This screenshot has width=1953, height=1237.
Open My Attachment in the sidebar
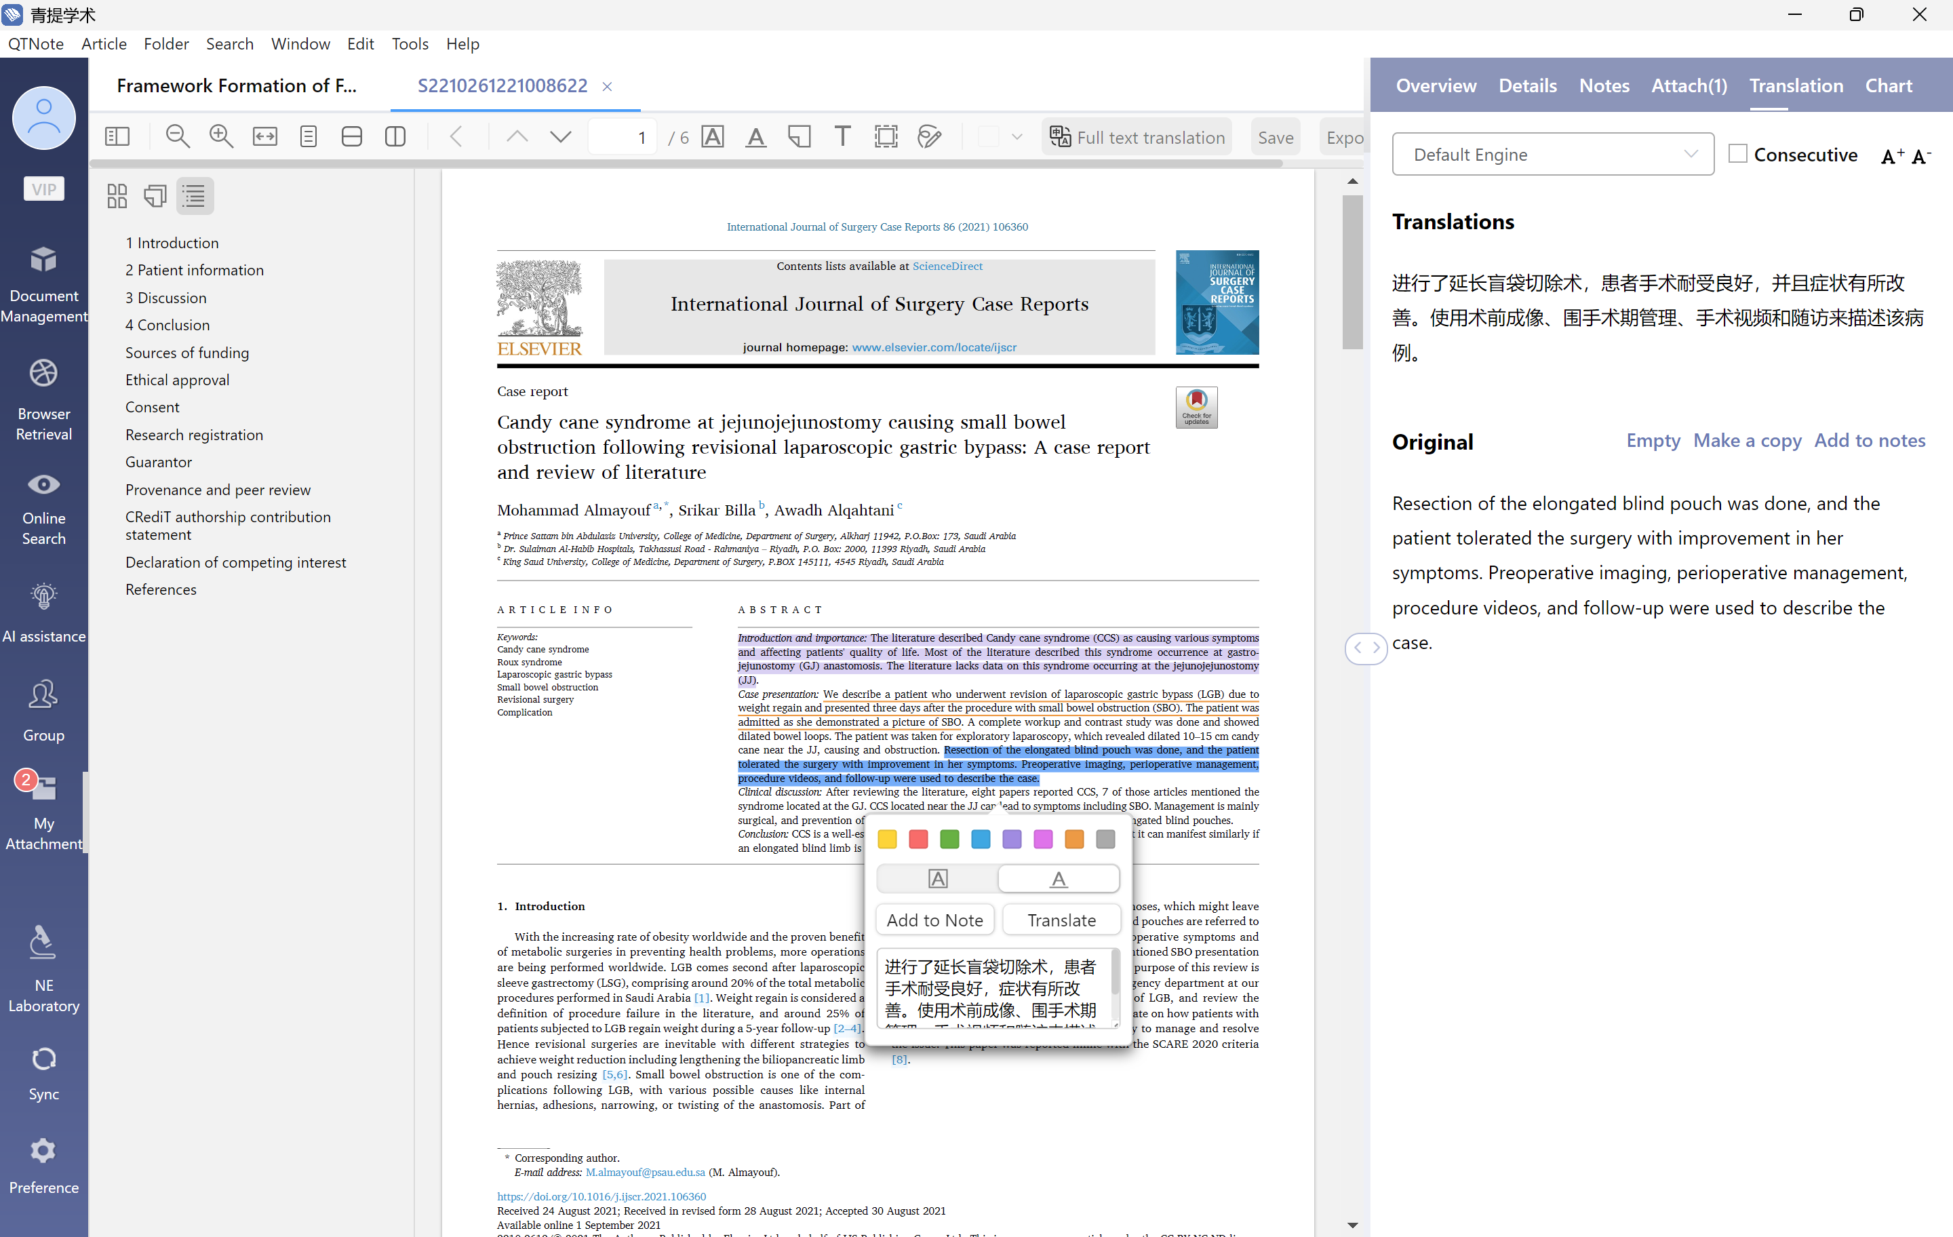[44, 812]
